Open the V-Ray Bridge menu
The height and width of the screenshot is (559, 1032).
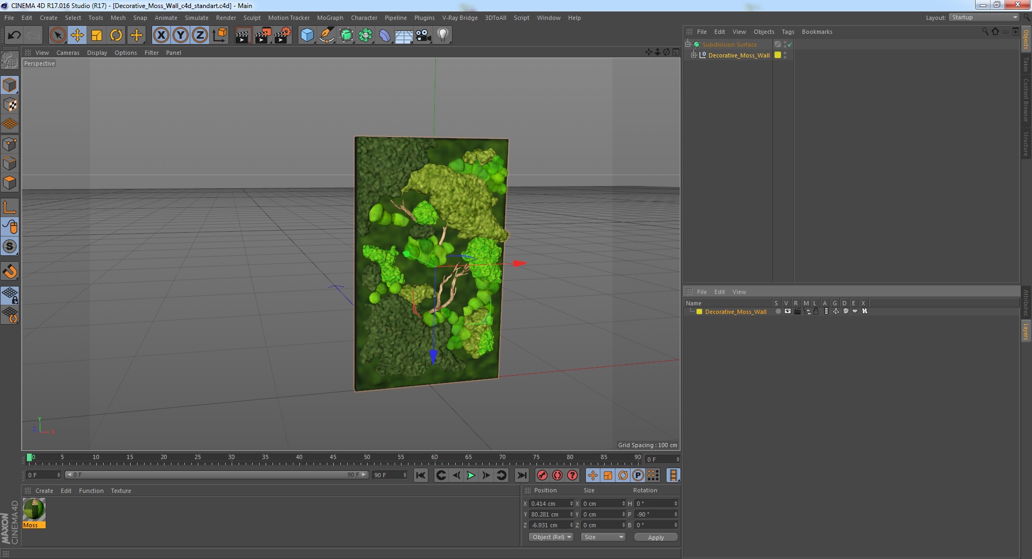[x=460, y=18]
